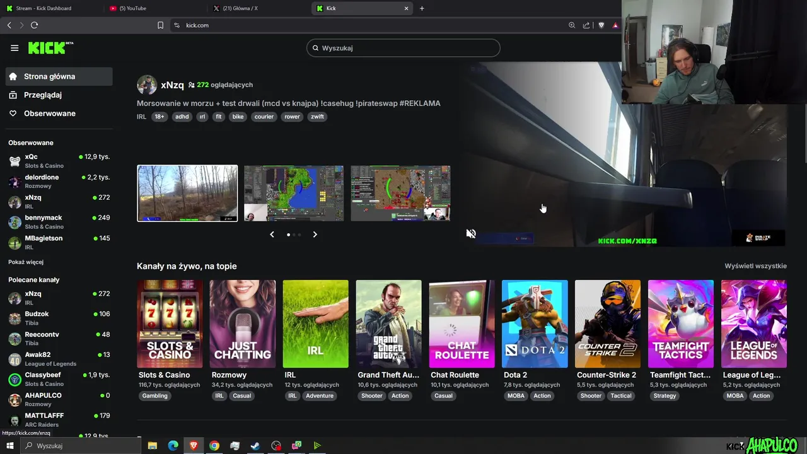Click the zoom magnifier icon in address bar
Image resolution: width=807 pixels, height=454 pixels.
tap(572, 25)
